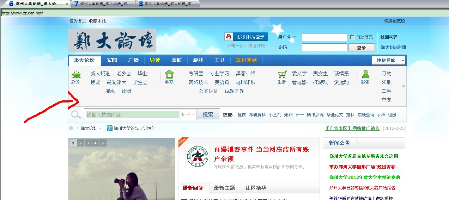The width and height of the screenshot is (449, 200).
Task: Click the blue P broadcast icon
Action: (x=110, y=129)
